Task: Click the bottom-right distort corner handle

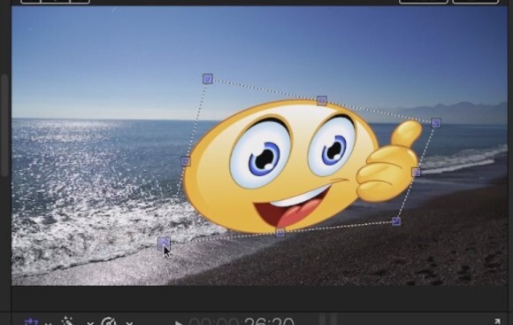Action: coord(396,221)
